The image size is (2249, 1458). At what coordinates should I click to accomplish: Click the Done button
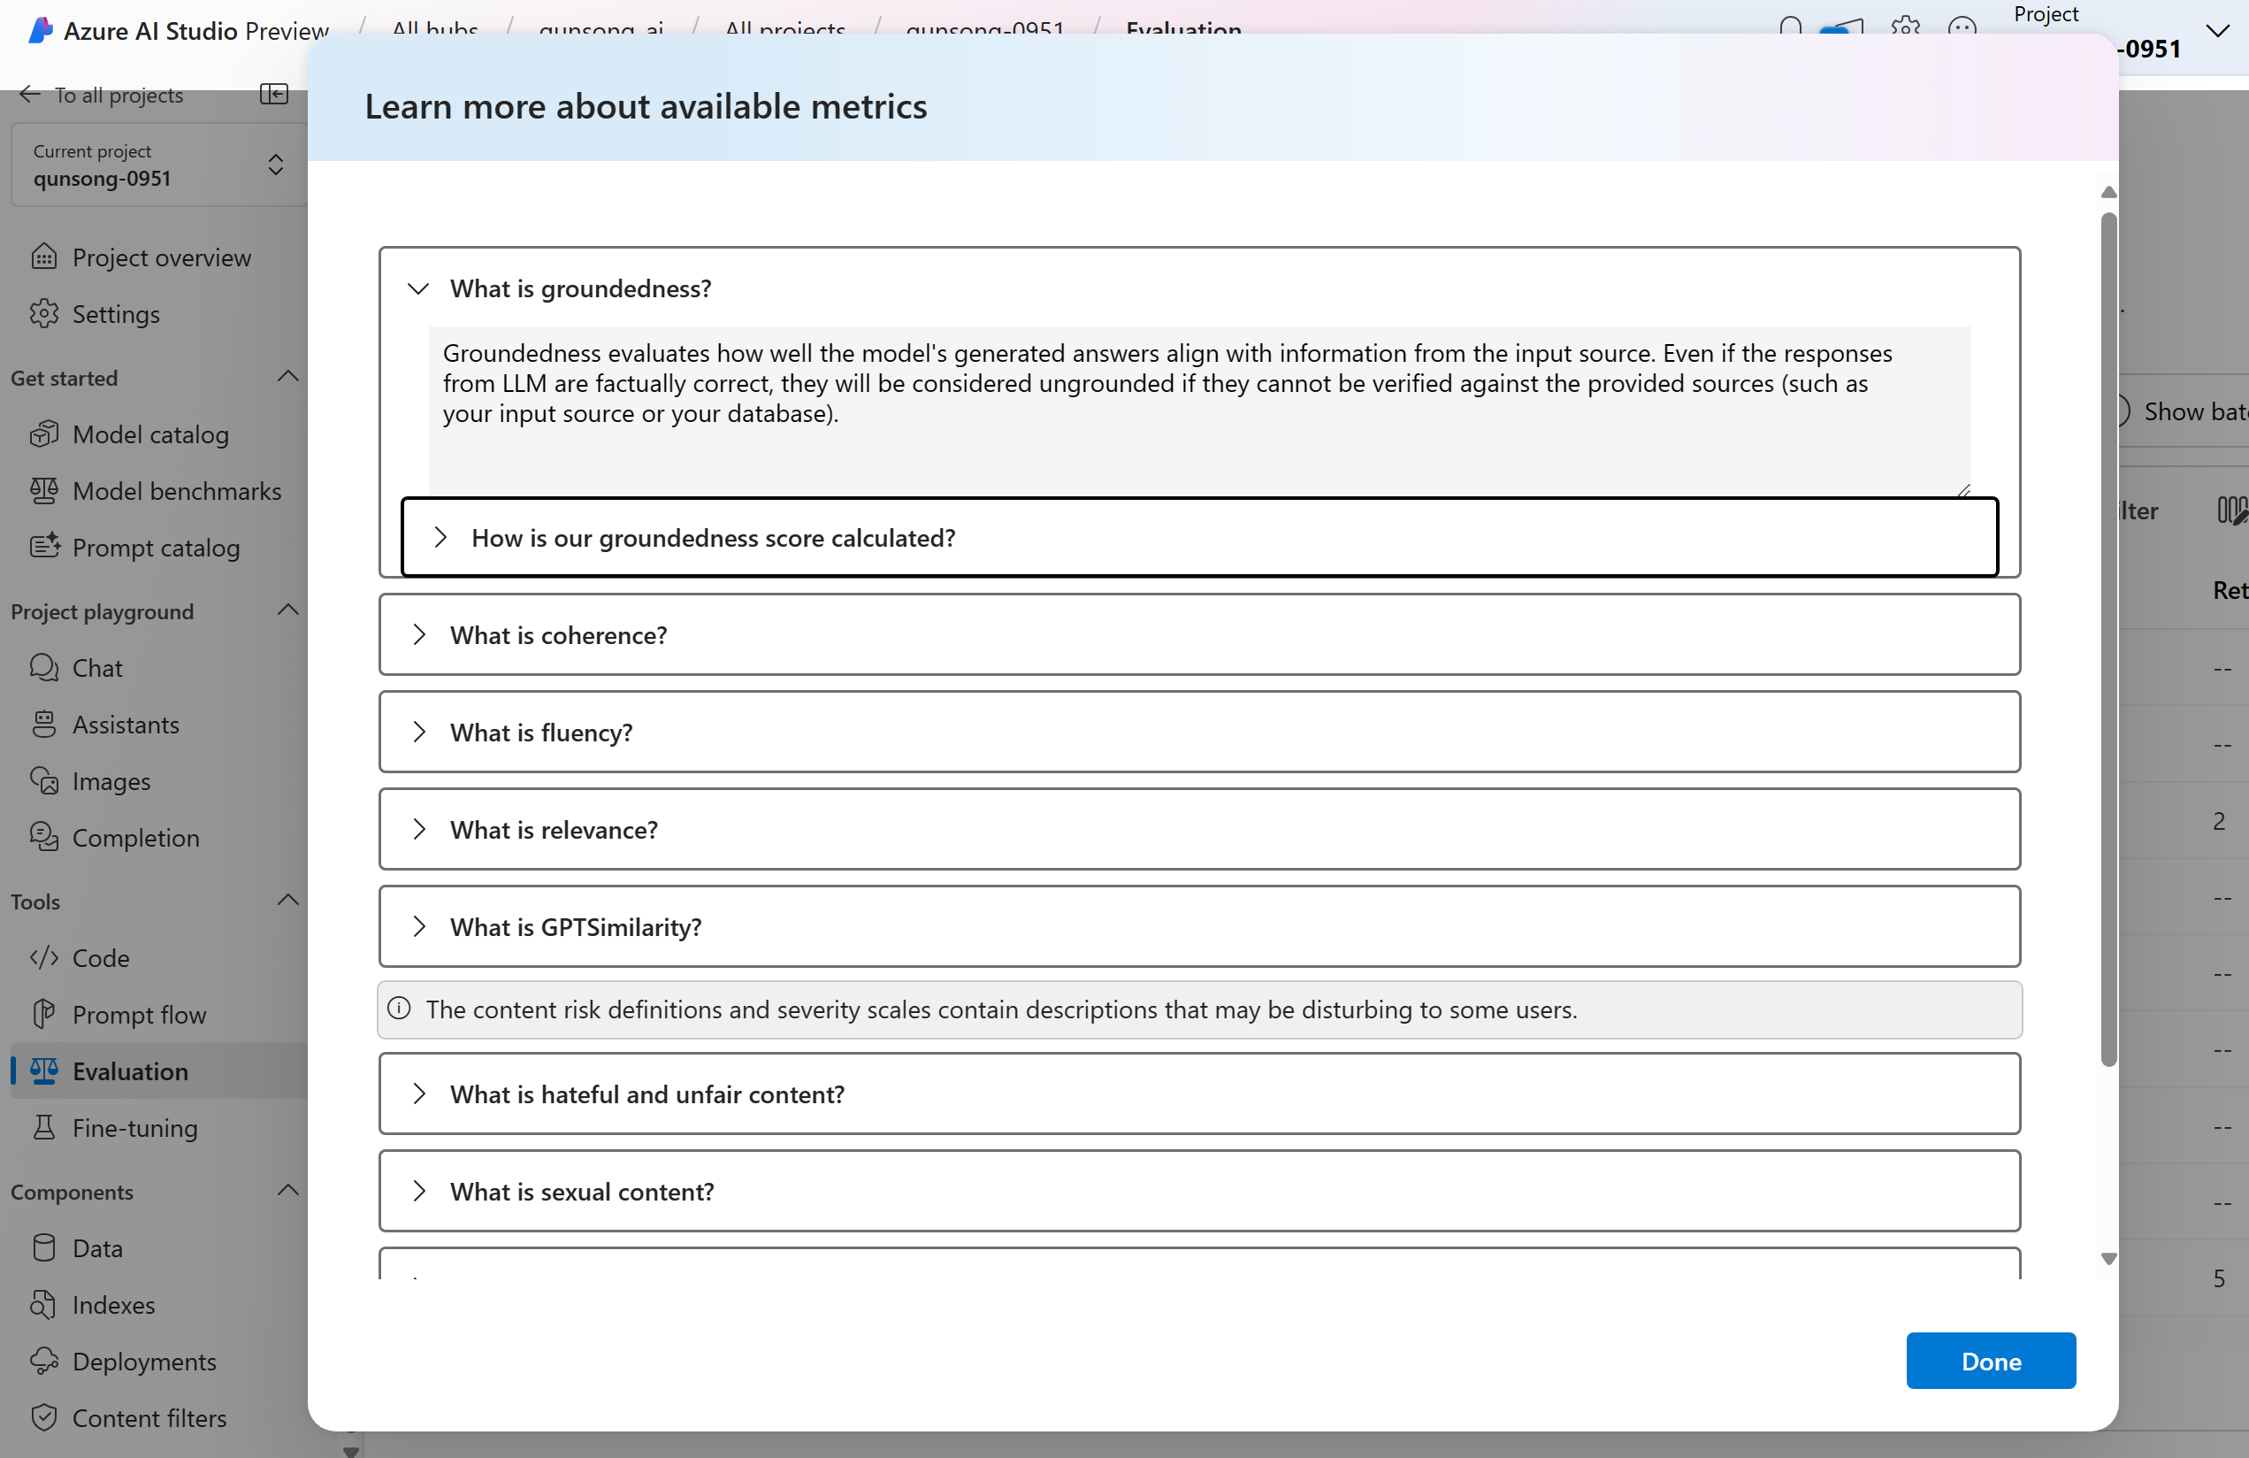1990,1361
